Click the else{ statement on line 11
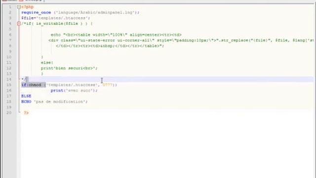This screenshot has width=316, height=178. [x=47, y=63]
